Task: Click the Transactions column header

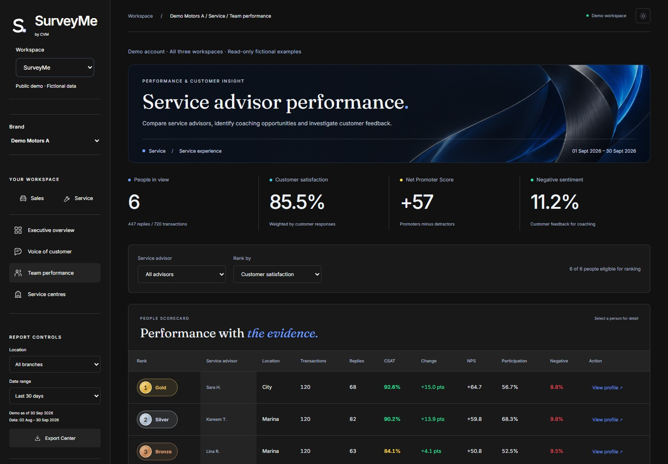Action: tap(313, 361)
